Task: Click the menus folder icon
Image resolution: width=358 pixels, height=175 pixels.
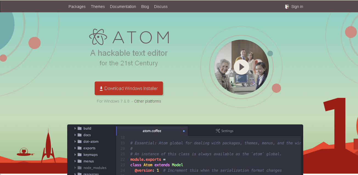Action: [x=80, y=161]
